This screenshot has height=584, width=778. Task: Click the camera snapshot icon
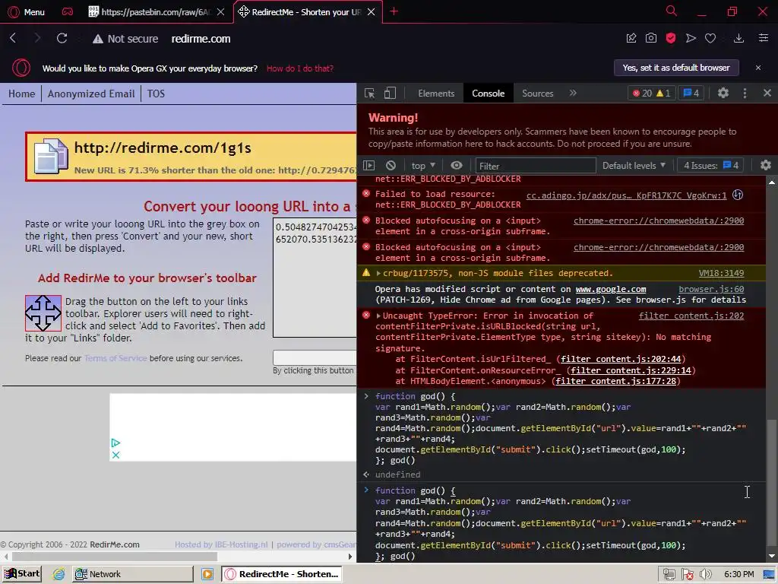pyautogui.click(x=651, y=38)
